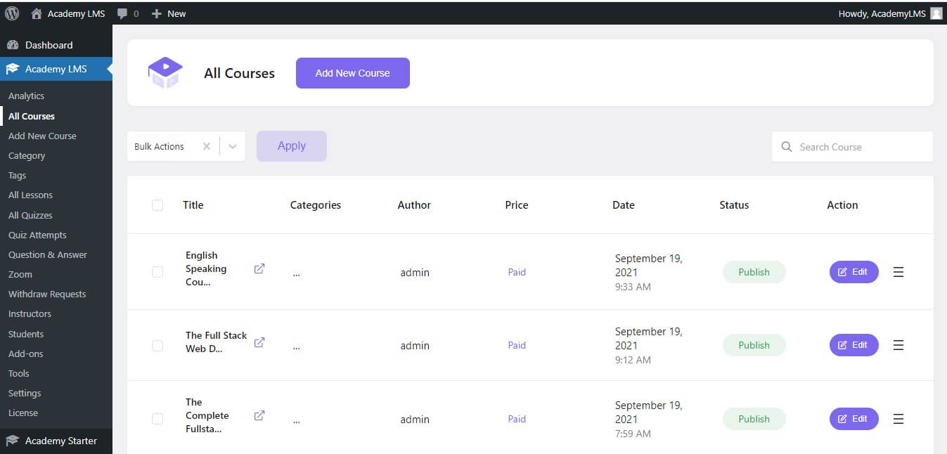This screenshot has width=947, height=454.
Task: Click the Price column header
Action: [x=517, y=205]
